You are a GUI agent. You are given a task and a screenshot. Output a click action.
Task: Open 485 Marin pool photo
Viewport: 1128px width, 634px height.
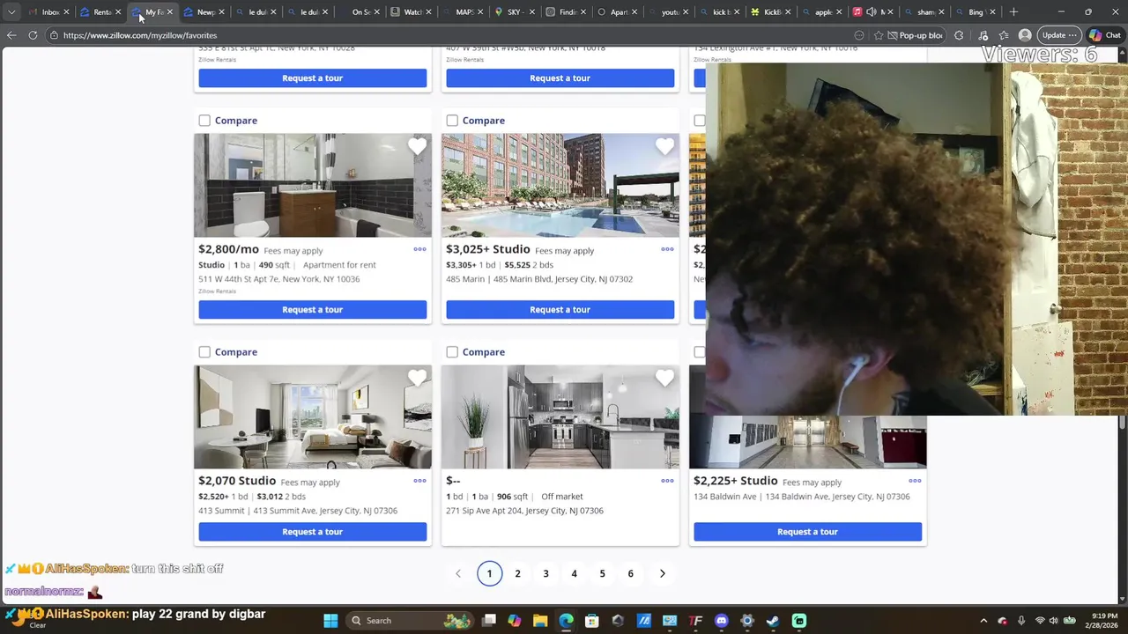coord(560,185)
